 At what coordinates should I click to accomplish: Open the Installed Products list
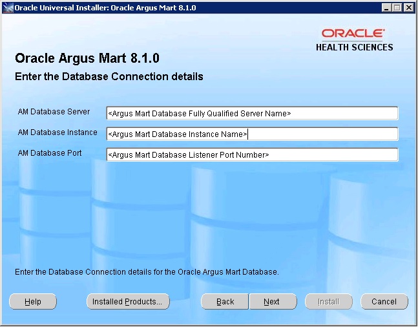(x=128, y=301)
